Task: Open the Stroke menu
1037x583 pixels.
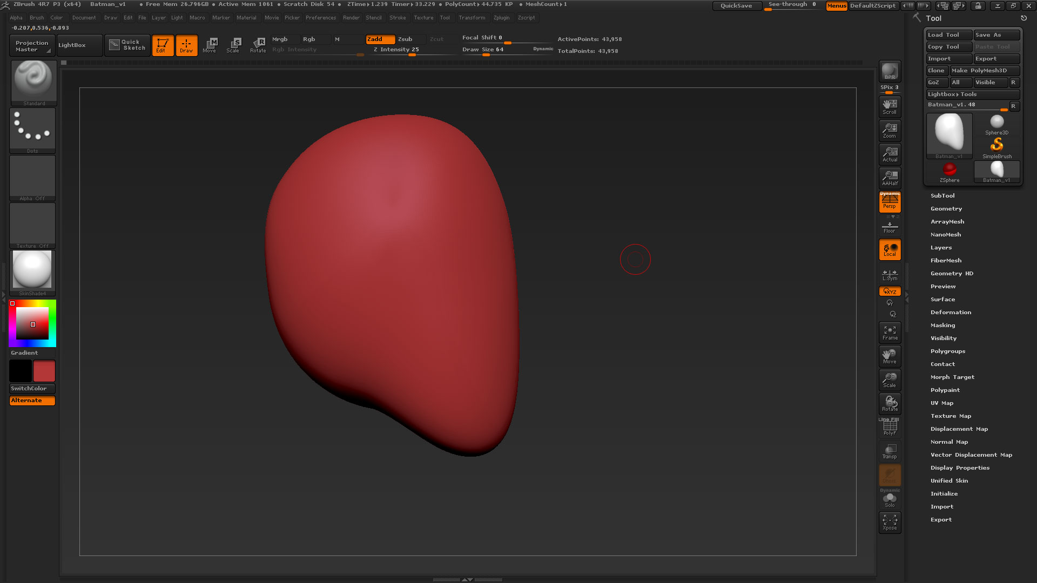Action: (398, 18)
